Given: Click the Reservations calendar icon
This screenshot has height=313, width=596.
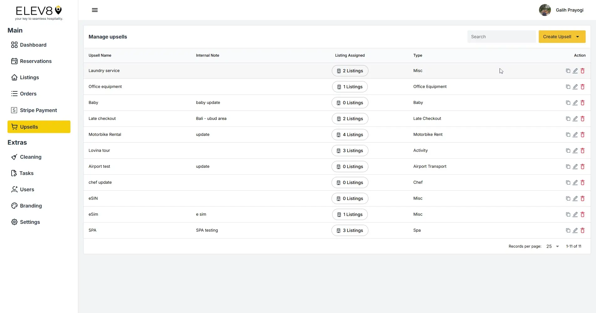Looking at the screenshot, I should point(14,61).
